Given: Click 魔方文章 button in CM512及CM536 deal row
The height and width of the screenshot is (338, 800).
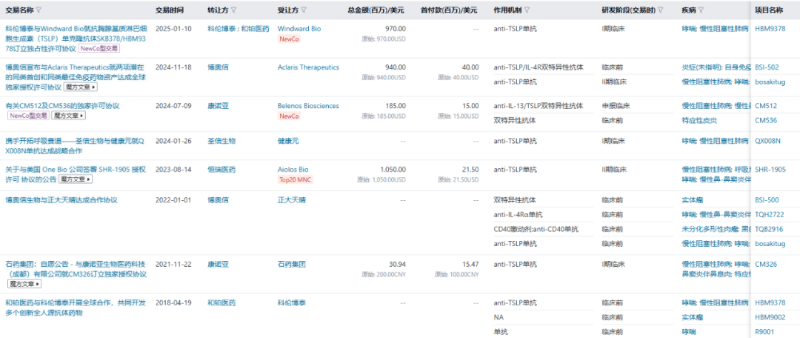Looking at the screenshot, I should point(69,116).
